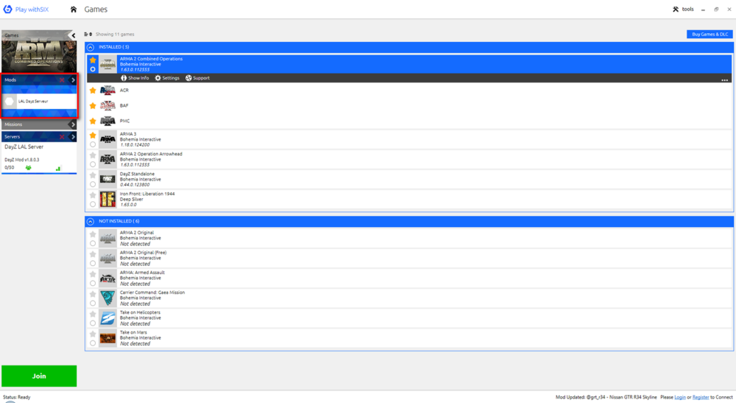Click Show Info for Combined Operations
The image size is (736, 403).
coord(135,78)
